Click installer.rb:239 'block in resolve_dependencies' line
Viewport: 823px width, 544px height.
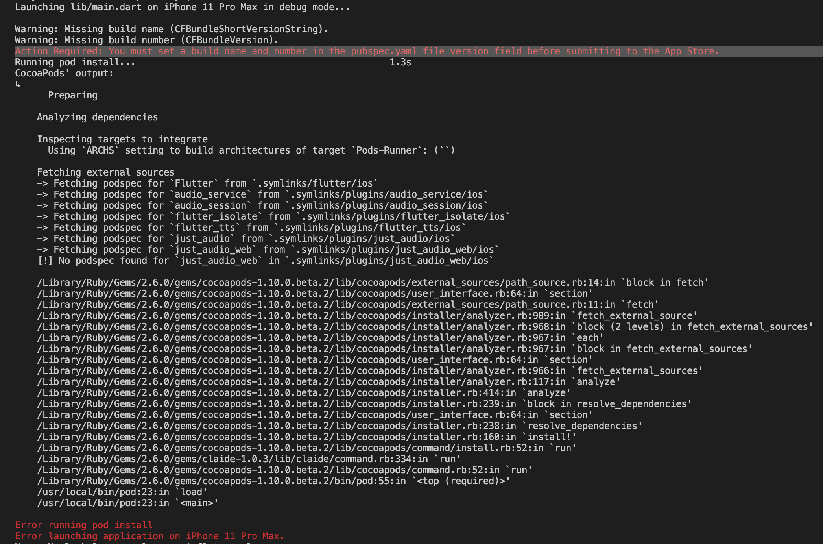pos(364,404)
